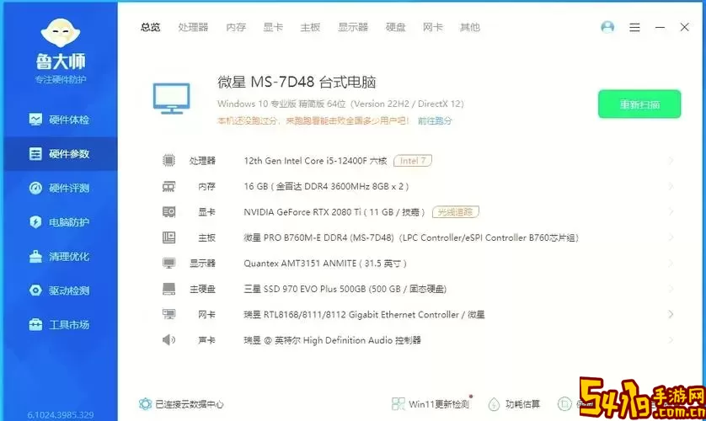This screenshot has height=421, width=706.
Task: Click the 显示器 monitor row icon
Action: point(168,263)
